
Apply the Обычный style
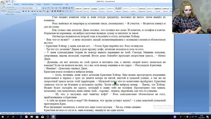(x=78, y=10)
